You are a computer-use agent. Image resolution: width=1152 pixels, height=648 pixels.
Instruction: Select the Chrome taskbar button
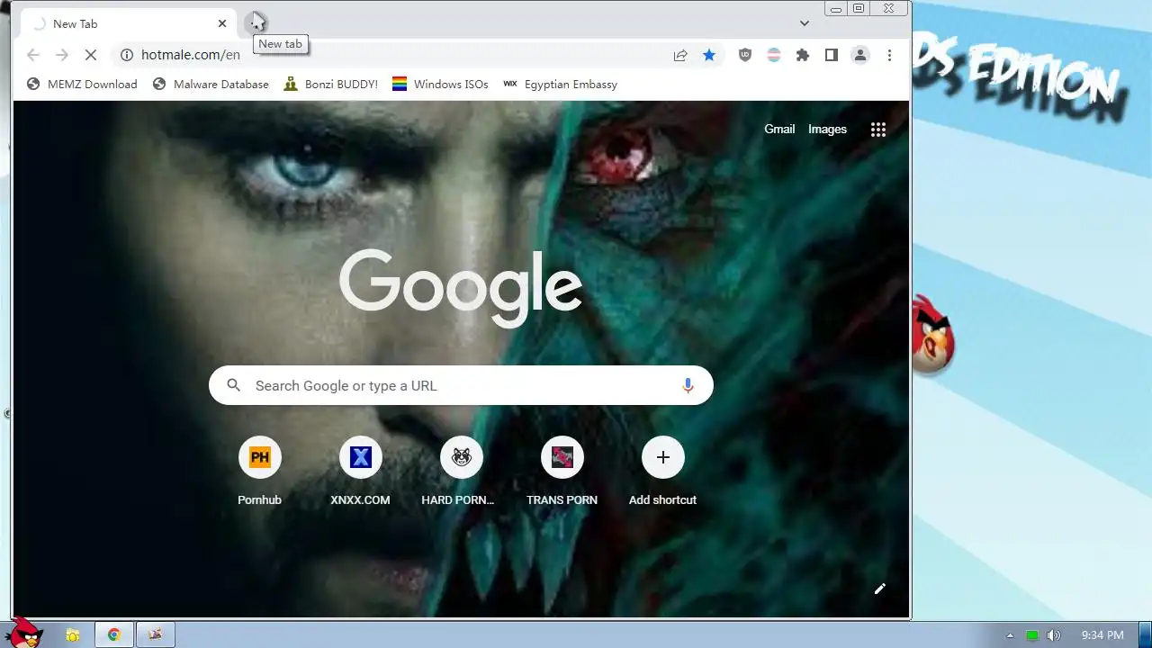pos(114,634)
